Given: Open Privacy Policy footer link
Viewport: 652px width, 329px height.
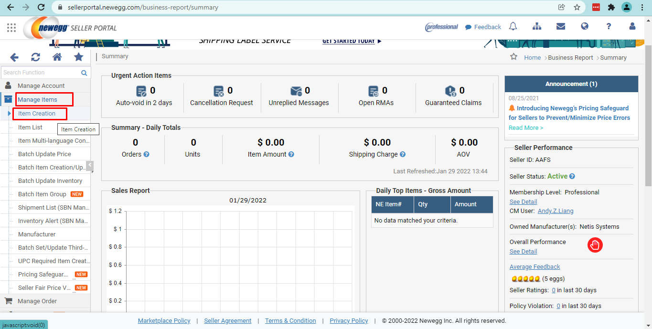Looking at the screenshot, I should [x=349, y=321].
